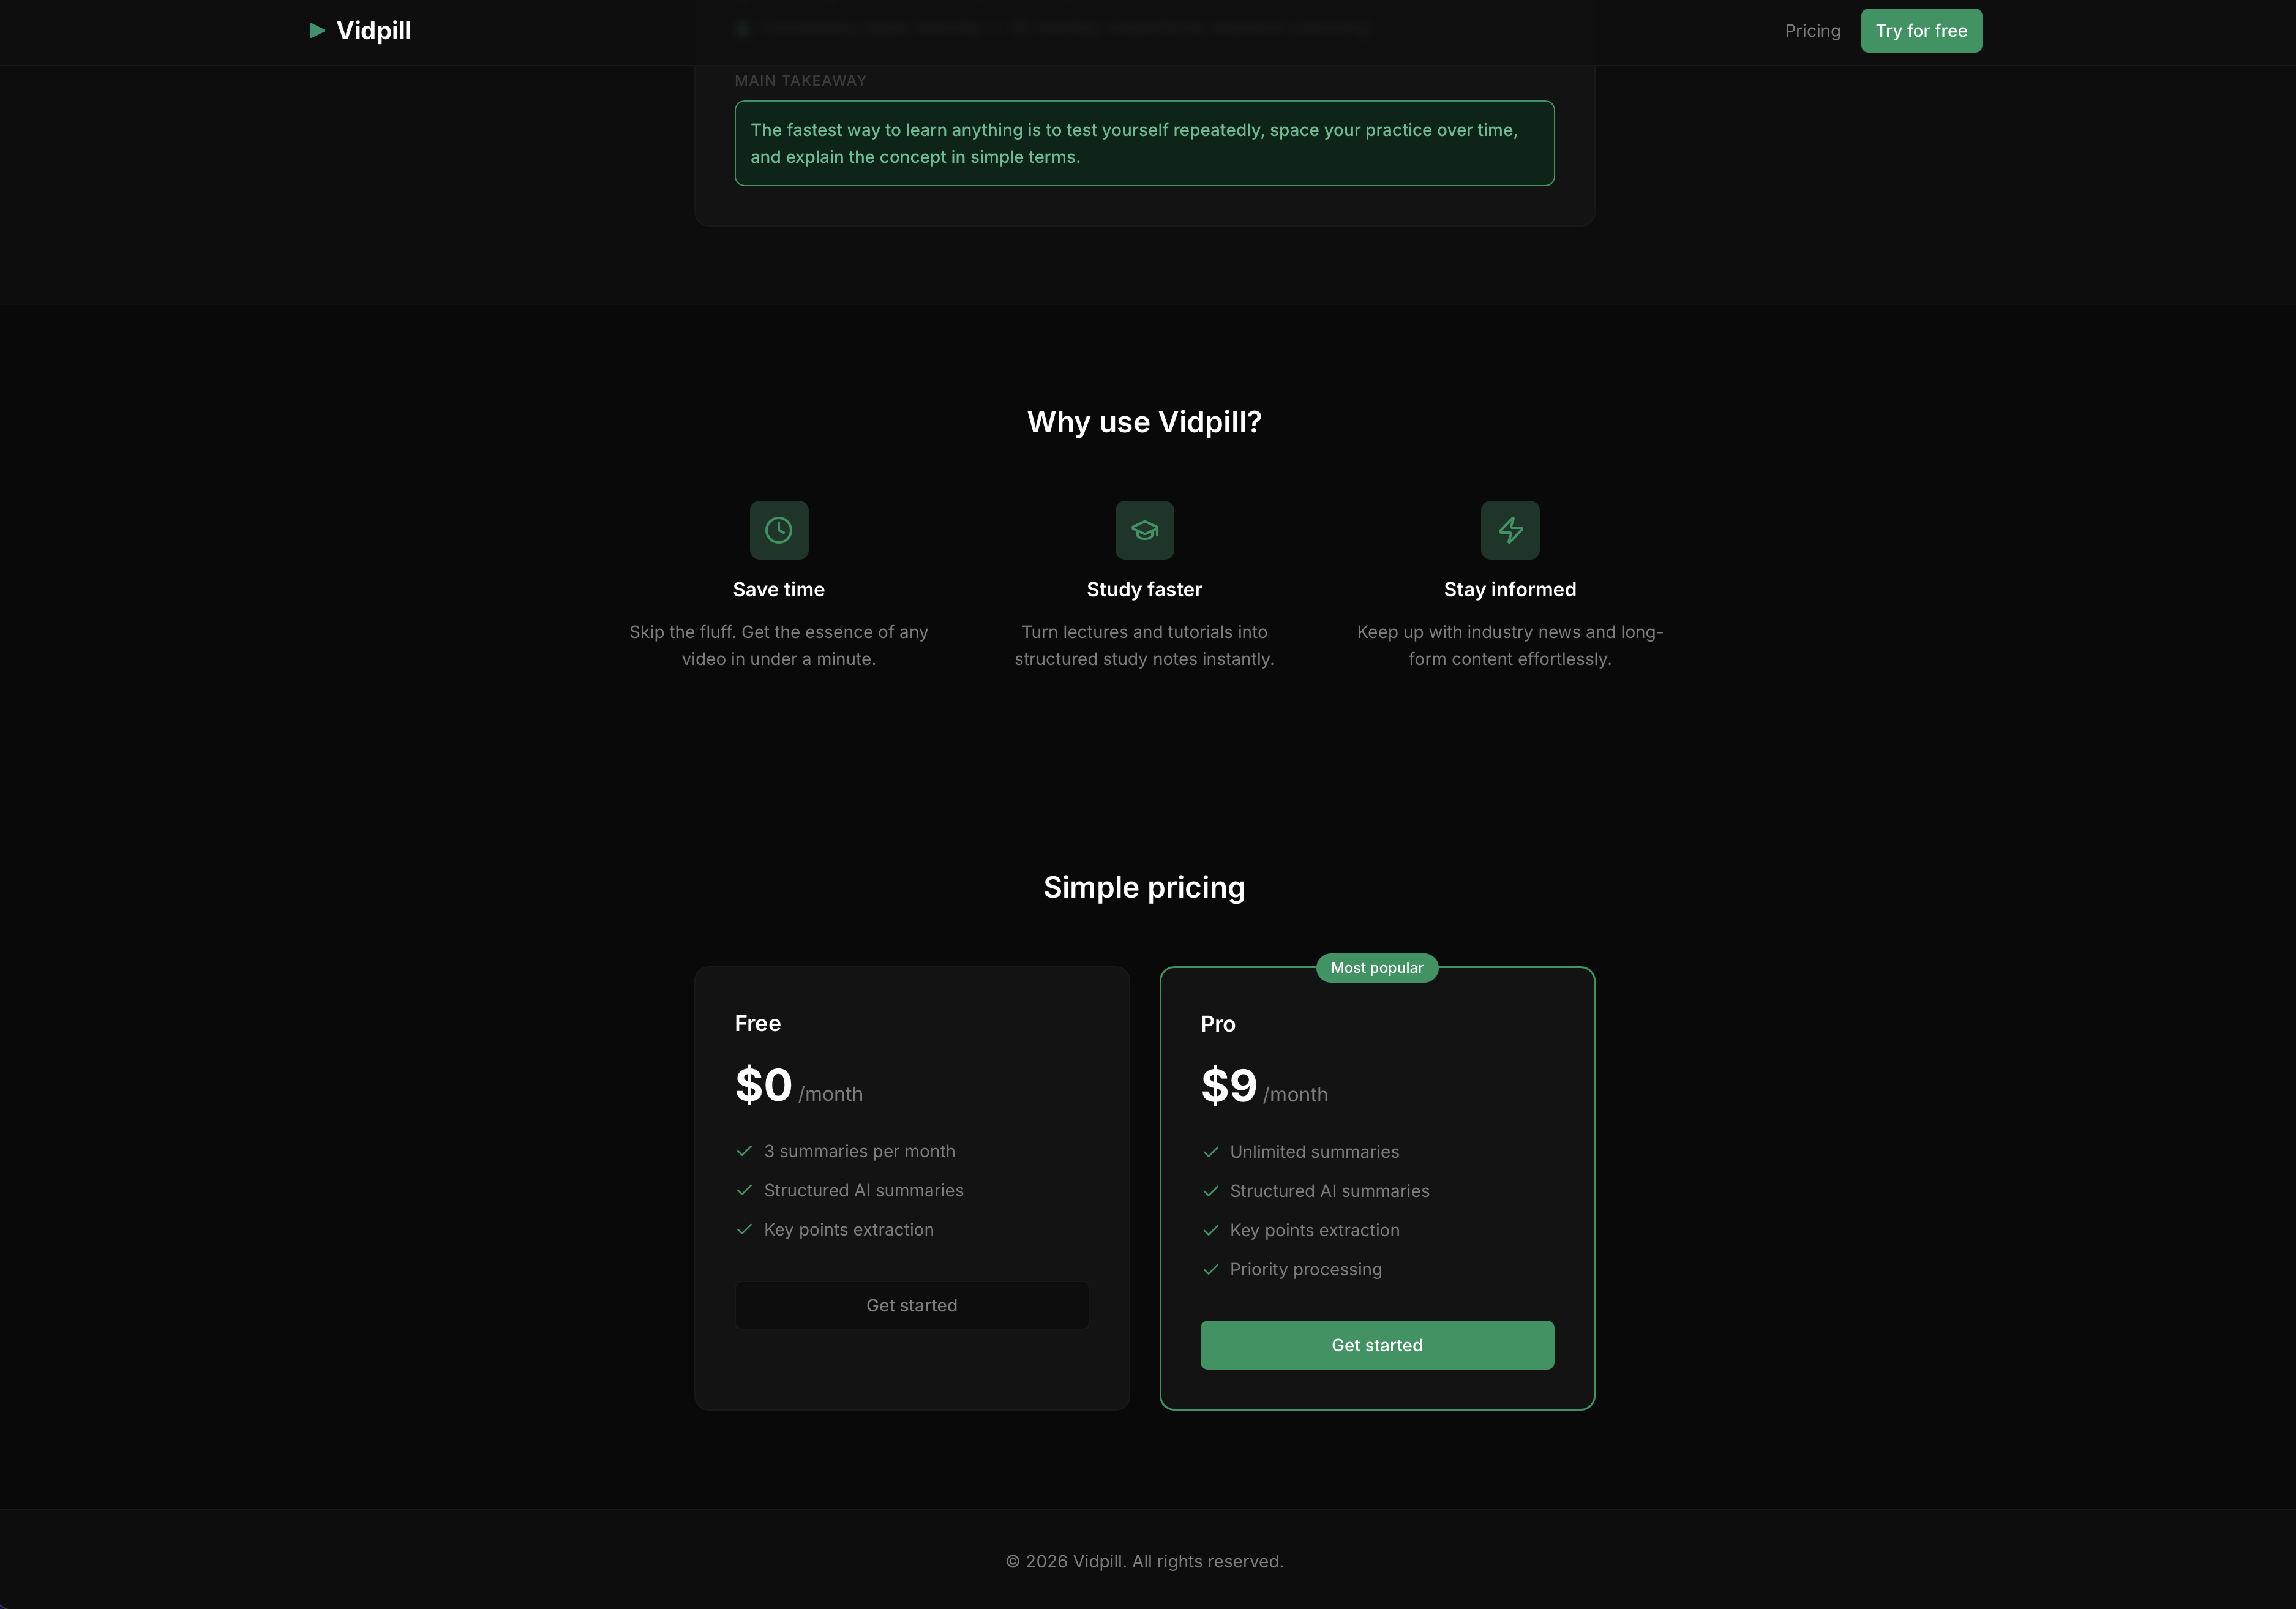Click Free plan Key points extraction checkmark
The height and width of the screenshot is (1609, 2296).
(x=744, y=1229)
